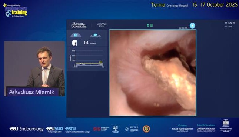Click the Chairman heading
Image resolution: width=239 pixels, height=137 pixels.
tap(182, 125)
